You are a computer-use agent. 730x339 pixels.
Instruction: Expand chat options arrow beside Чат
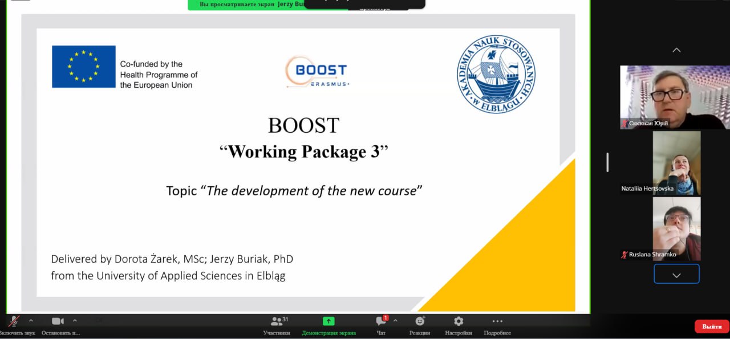(x=395, y=320)
